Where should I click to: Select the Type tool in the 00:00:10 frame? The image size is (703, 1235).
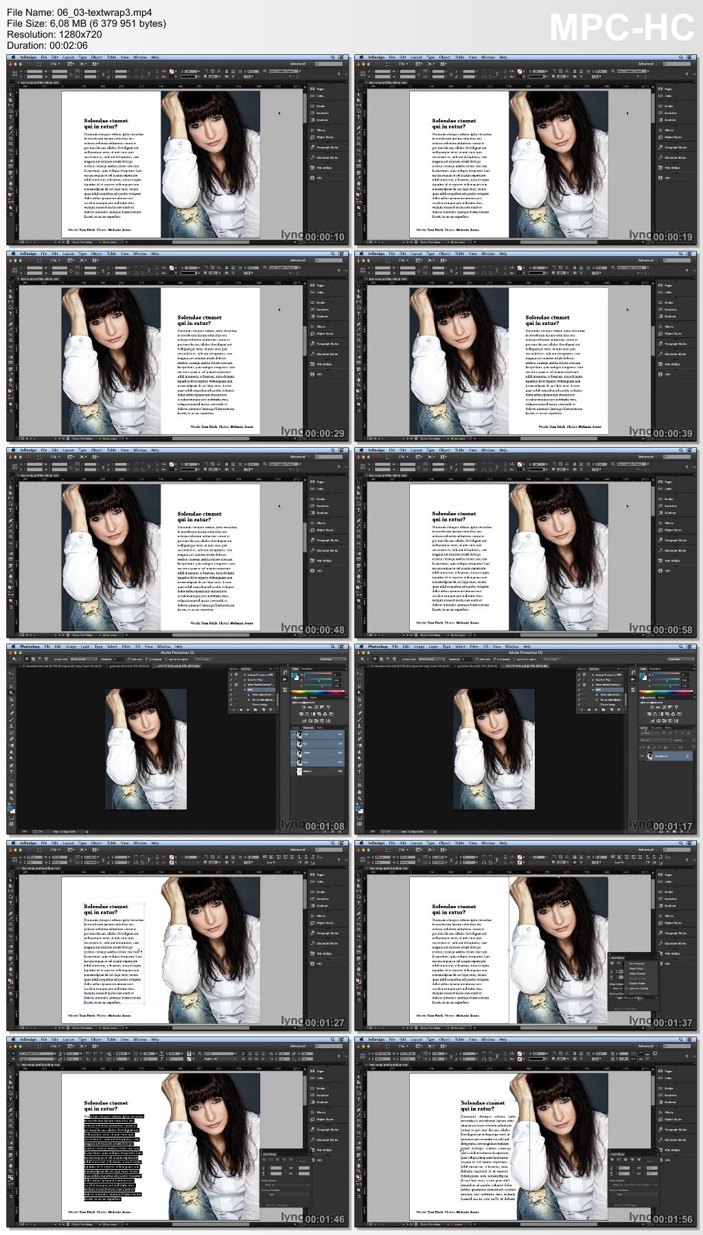(x=11, y=117)
